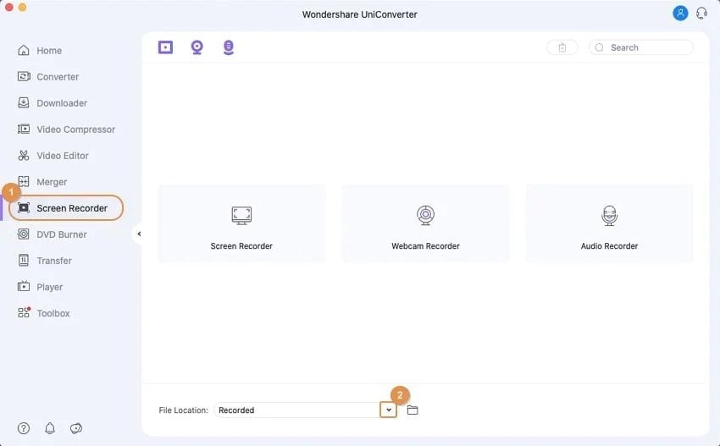720x446 pixels.
Task: Open Video Editor section
Action: [53, 156]
